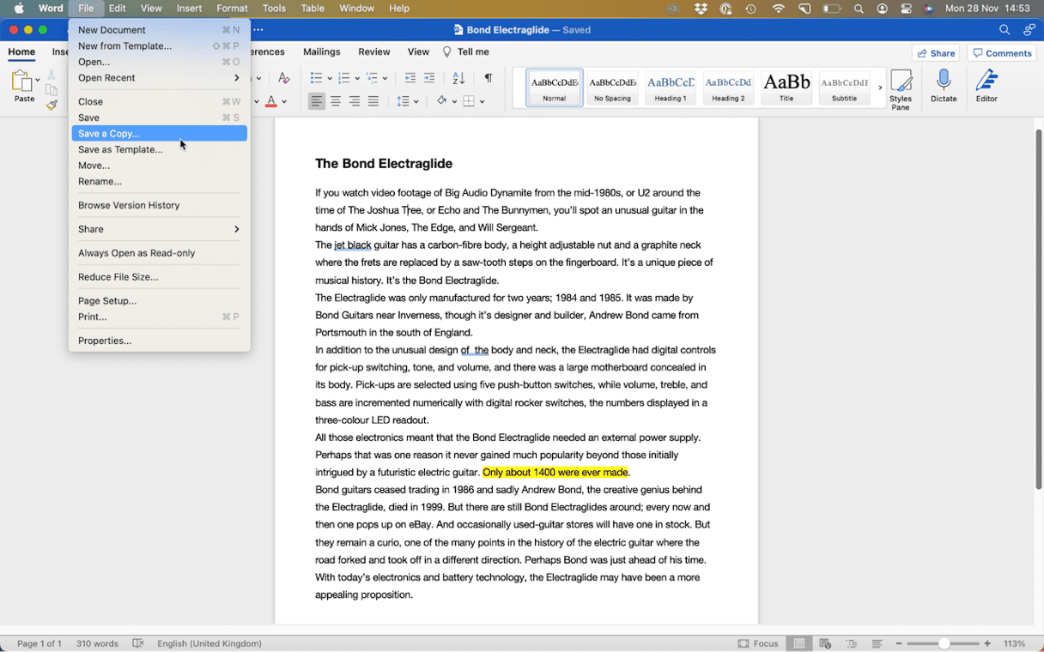Click the Copy icon under Cut
1044x652 pixels.
pyautogui.click(x=52, y=91)
